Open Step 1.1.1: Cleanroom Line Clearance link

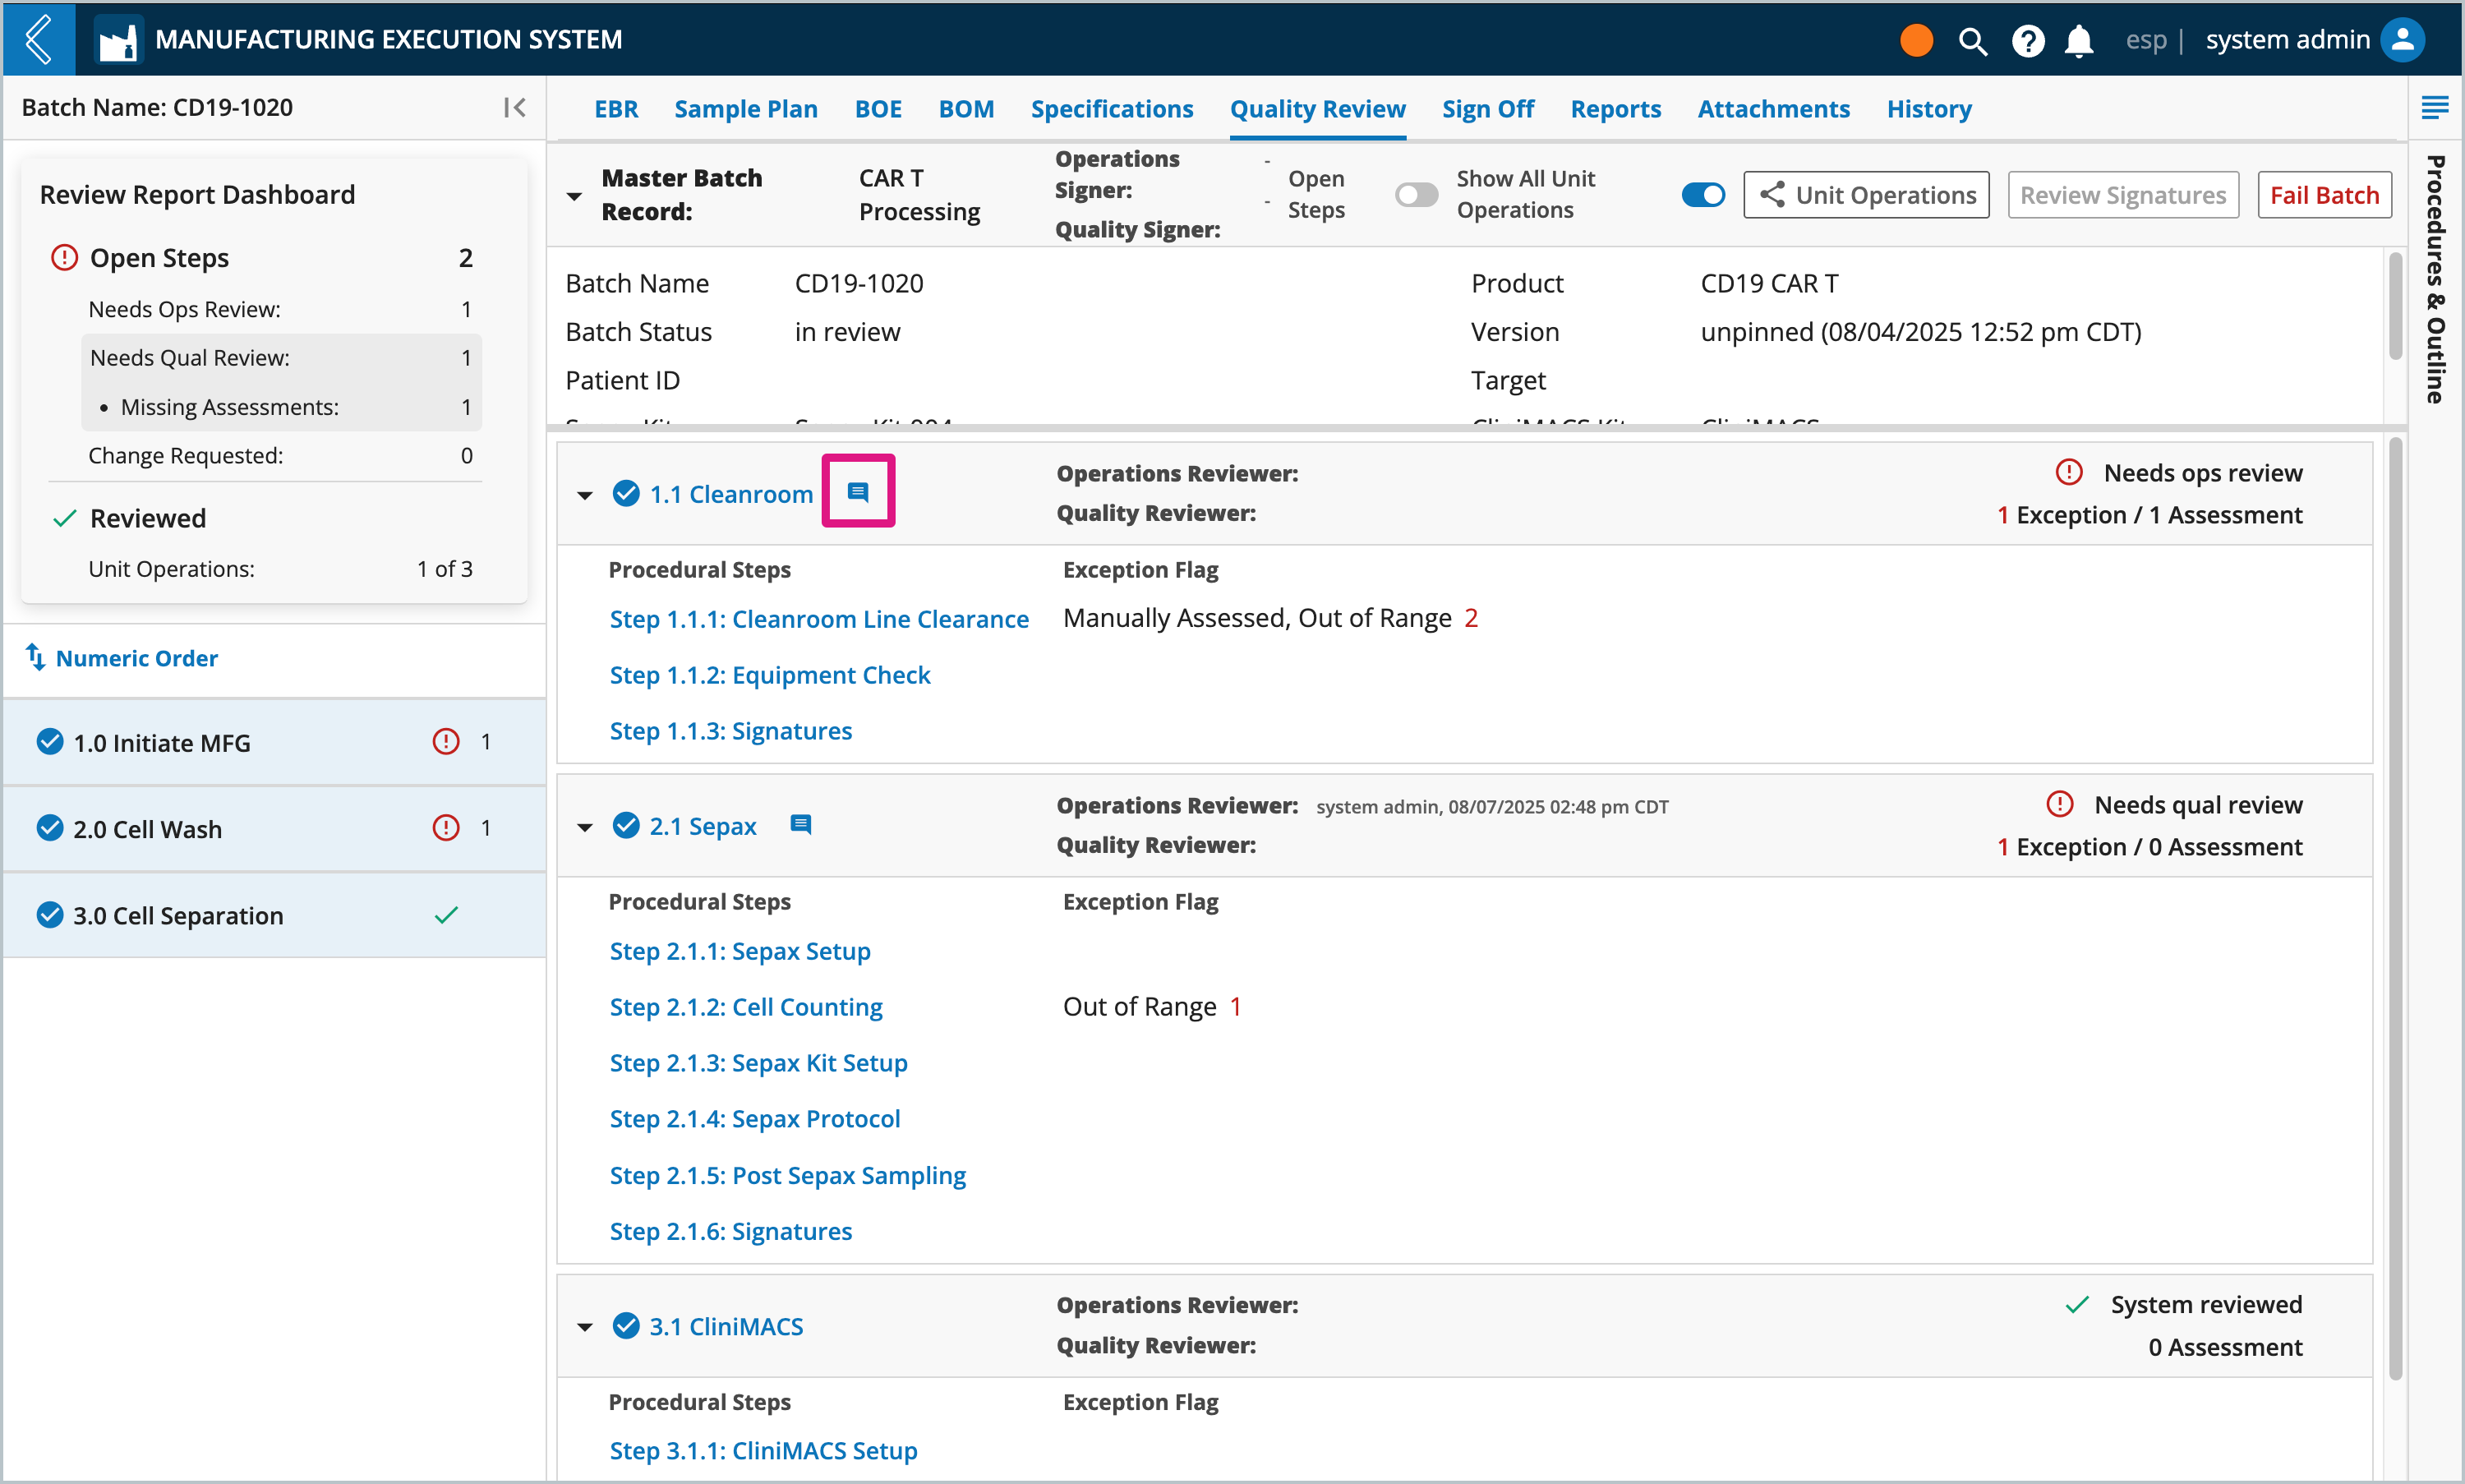pos(819,619)
